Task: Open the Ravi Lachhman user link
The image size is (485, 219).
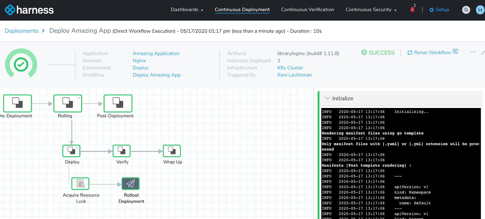Action: 295,75
